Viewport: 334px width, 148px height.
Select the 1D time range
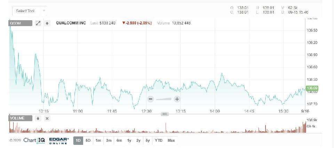(x=78, y=140)
